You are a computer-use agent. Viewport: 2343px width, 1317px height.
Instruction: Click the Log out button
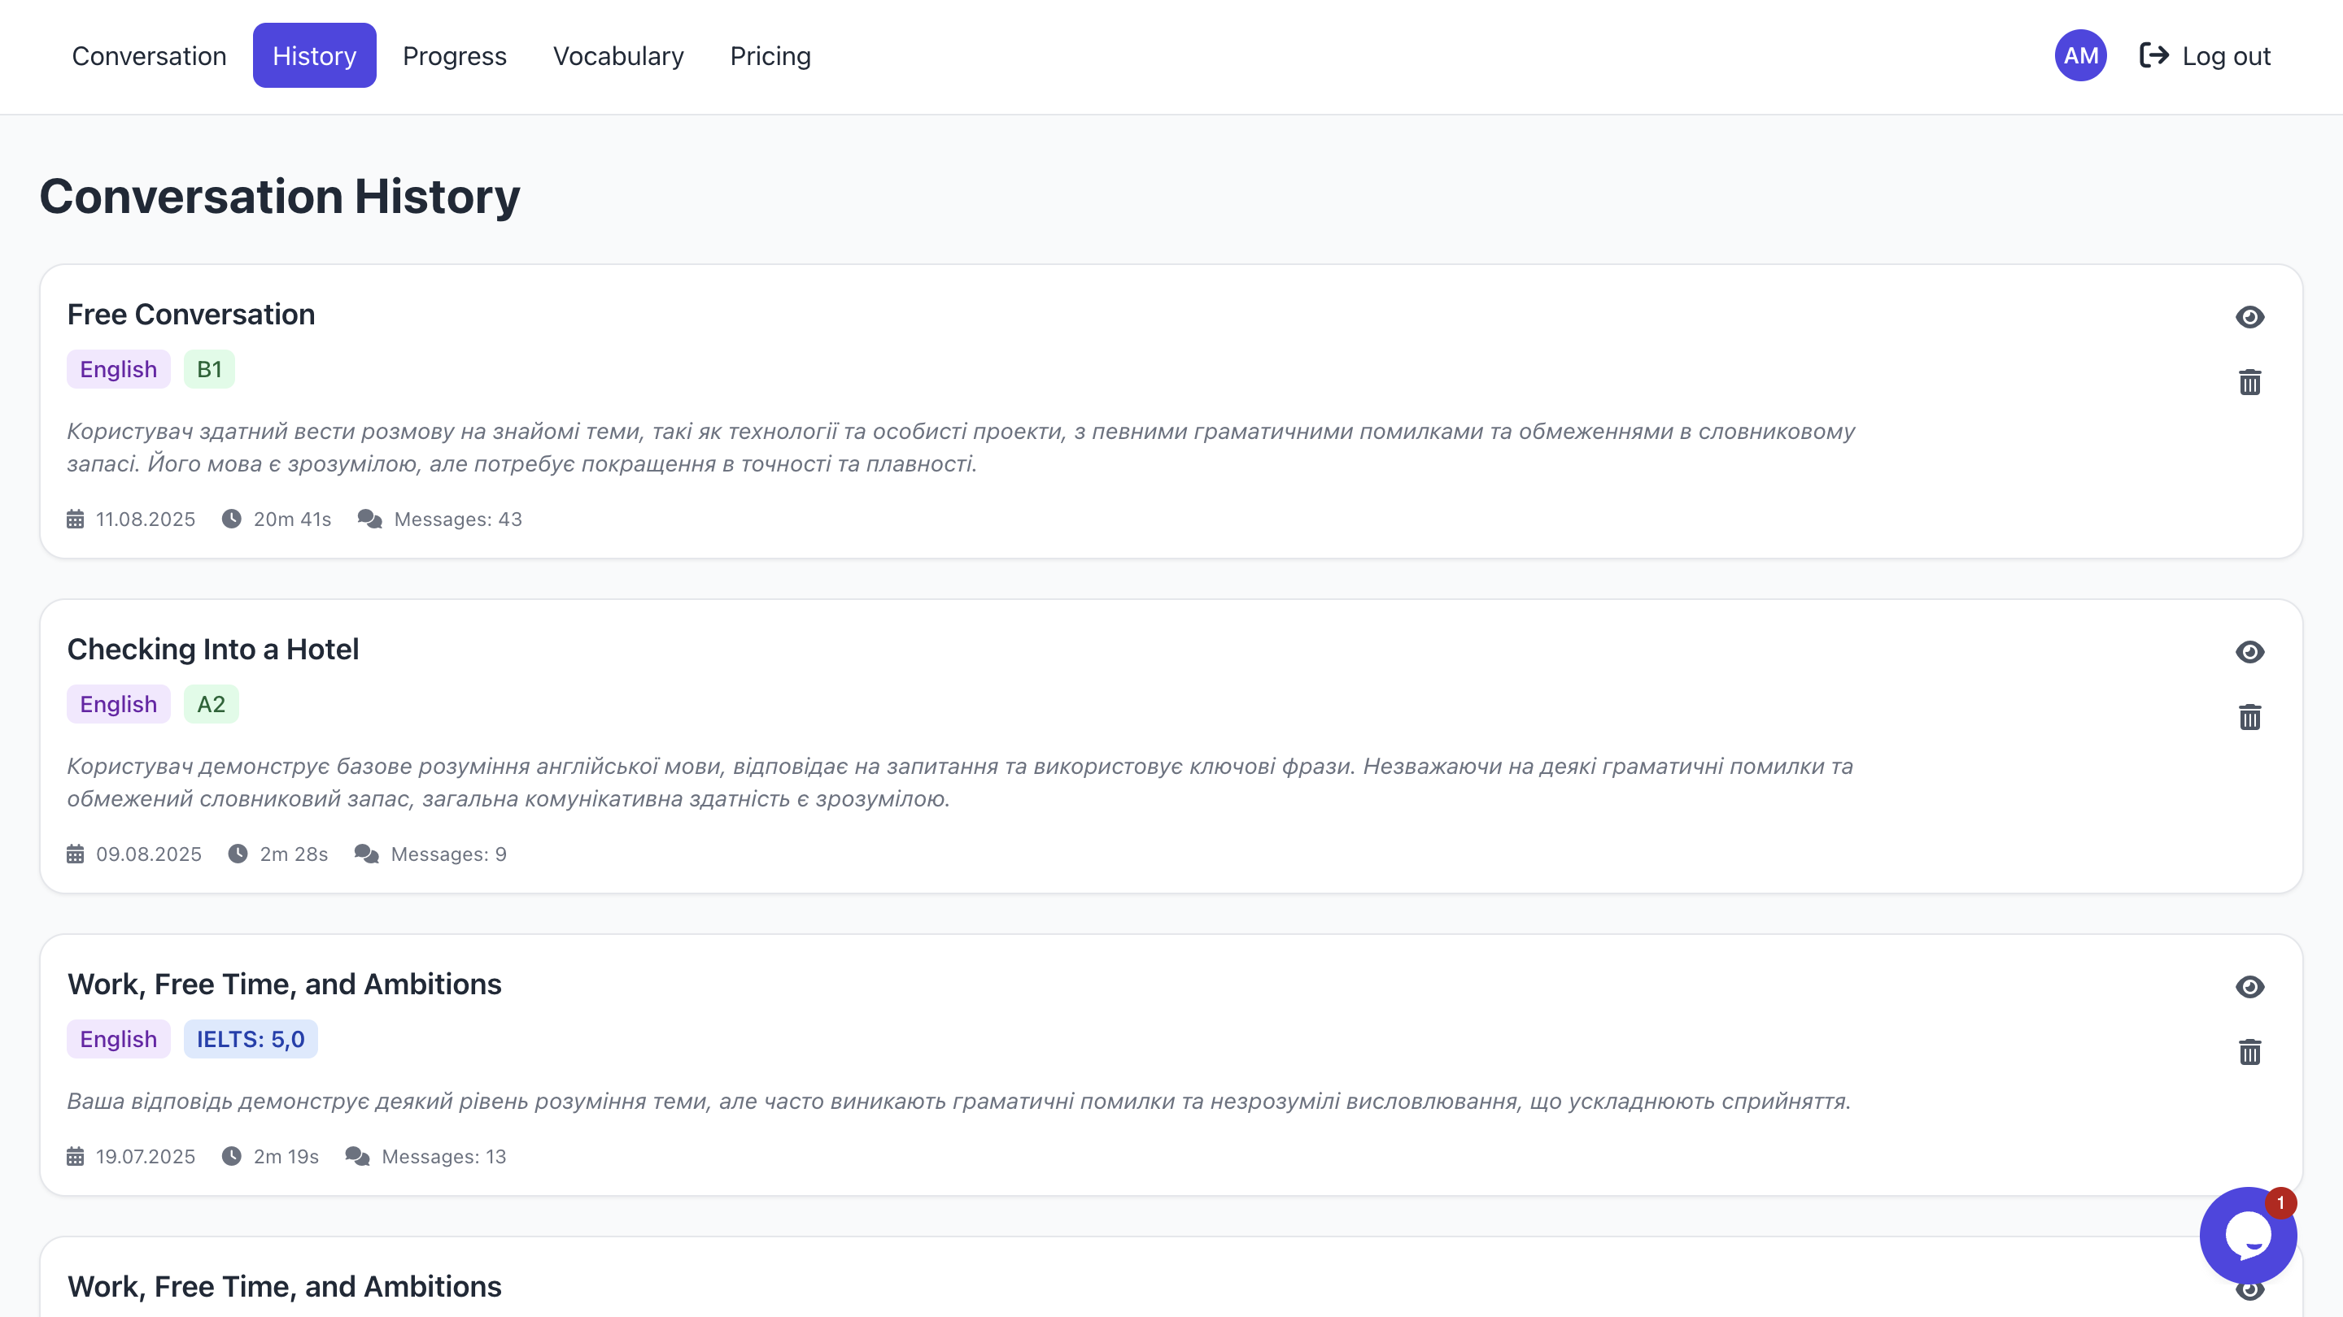click(2205, 55)
